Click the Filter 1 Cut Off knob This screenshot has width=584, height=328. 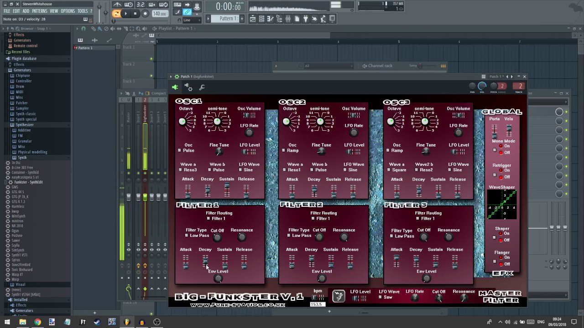coord(217,237)
